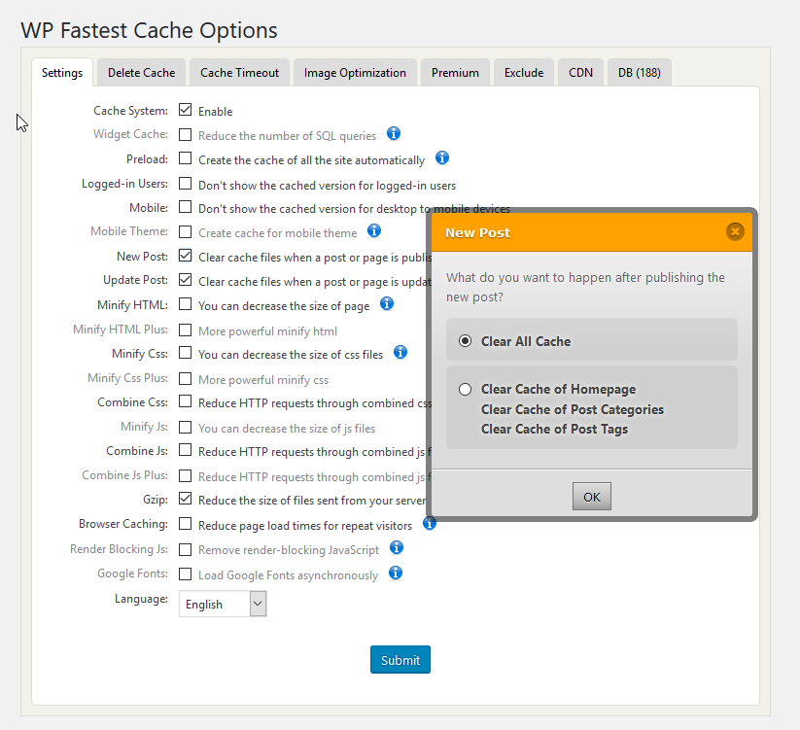Choose Clear Cache of Homepage radio option
This screenshot has height=730, width=800.
coord(466,389)
